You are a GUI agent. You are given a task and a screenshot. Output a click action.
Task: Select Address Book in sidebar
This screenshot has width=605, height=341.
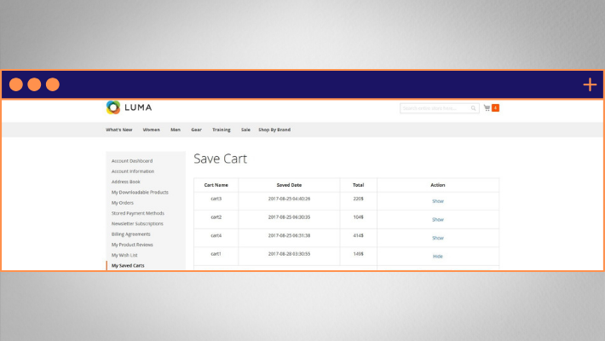125,182
